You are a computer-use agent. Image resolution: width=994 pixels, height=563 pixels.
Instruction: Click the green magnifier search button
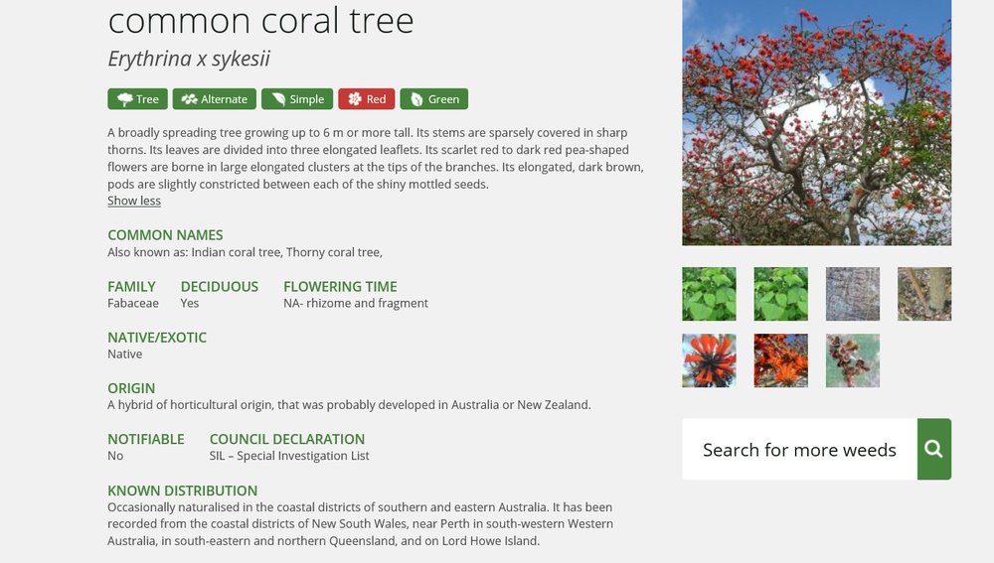pos(933,449)
